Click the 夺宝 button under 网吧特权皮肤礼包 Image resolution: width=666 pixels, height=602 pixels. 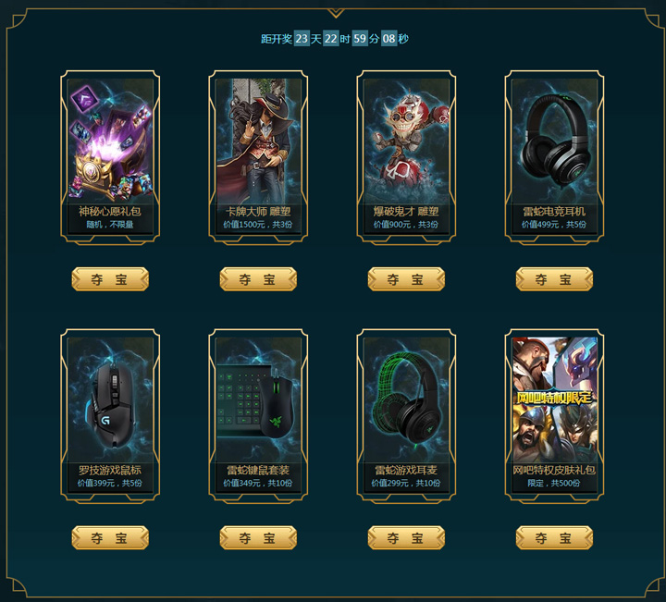pos(554,538)
